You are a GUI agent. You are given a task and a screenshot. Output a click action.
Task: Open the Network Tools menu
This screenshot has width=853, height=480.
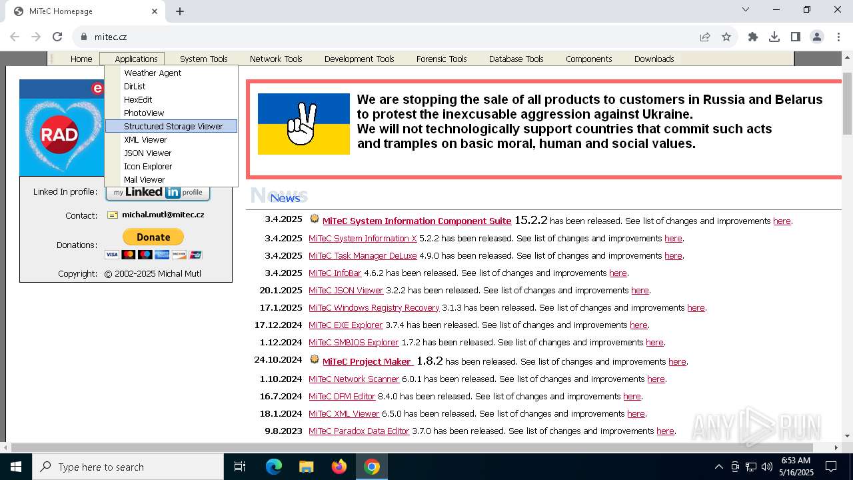276,59
